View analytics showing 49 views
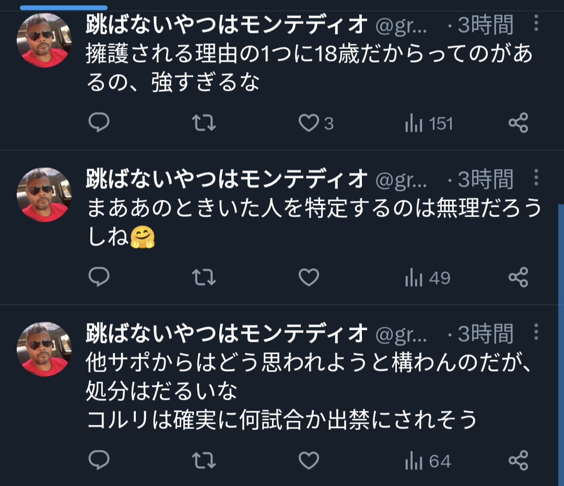Image resolution: width=564 pixels, height=486 pixels. (427, 278)
